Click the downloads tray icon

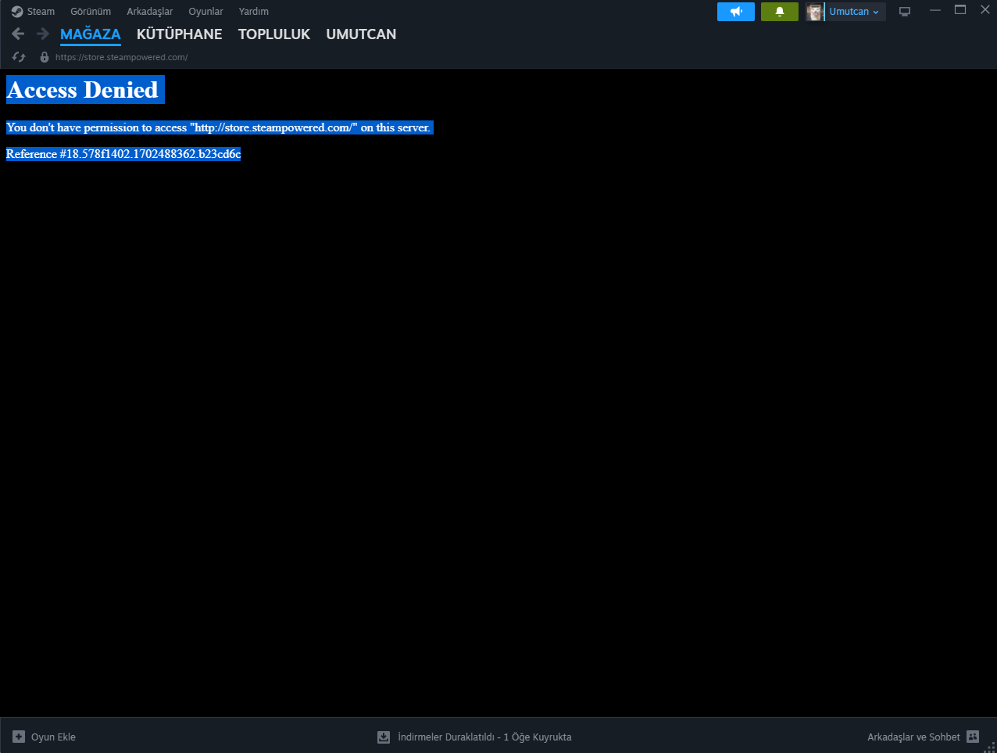[x=384, y=737]
